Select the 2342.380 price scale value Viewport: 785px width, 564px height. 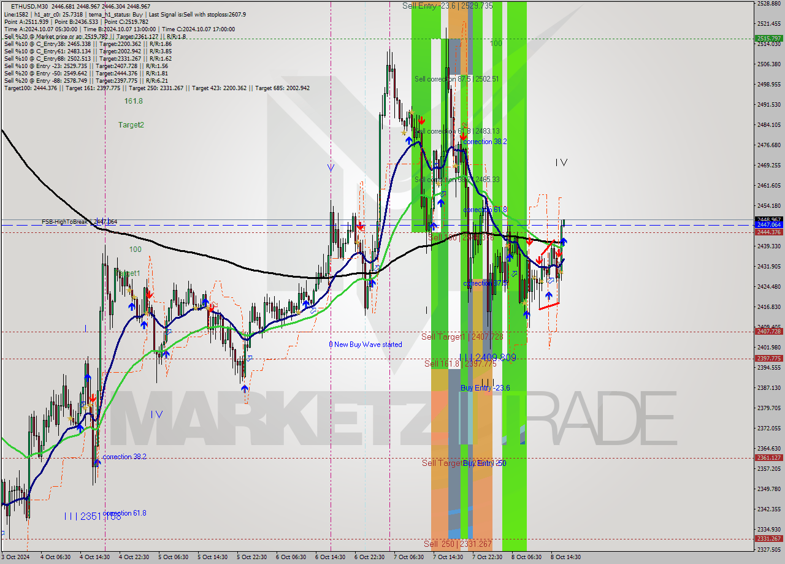coord(769,509)
